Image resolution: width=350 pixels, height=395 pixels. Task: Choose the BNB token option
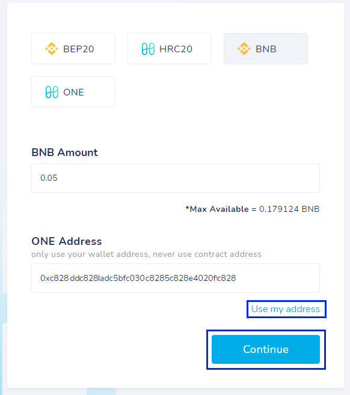click(266, 49)
